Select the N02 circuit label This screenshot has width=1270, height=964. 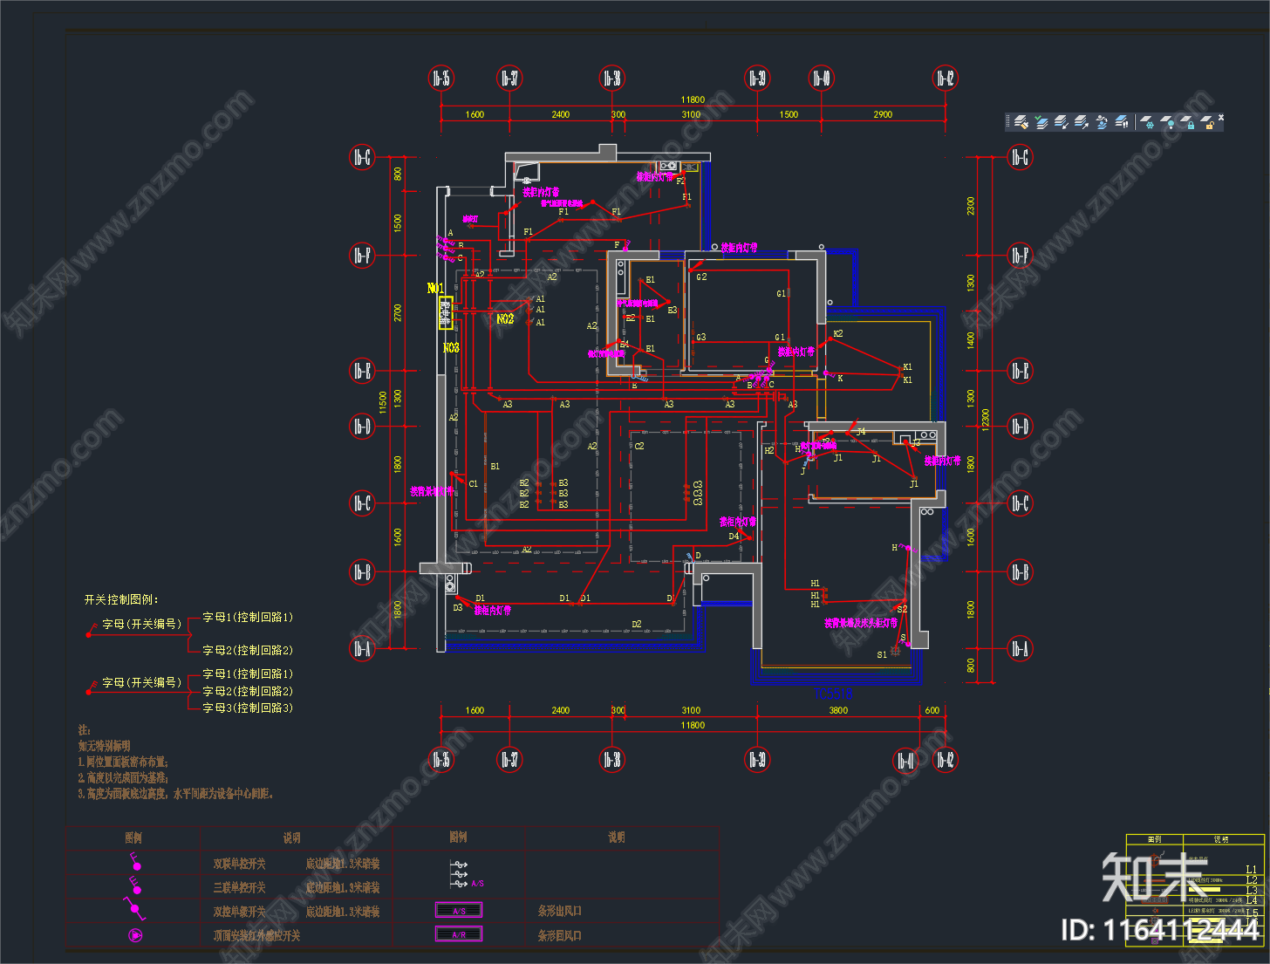tap(505, 319)
